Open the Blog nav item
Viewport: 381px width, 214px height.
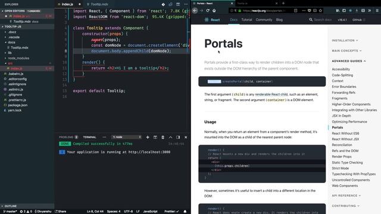pyautogui.click(x=279, y=20)
